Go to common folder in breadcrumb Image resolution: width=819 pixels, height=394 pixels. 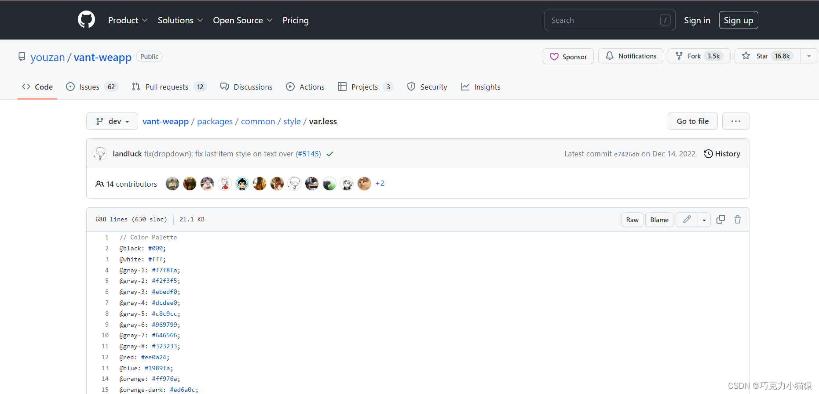[258, 121]
